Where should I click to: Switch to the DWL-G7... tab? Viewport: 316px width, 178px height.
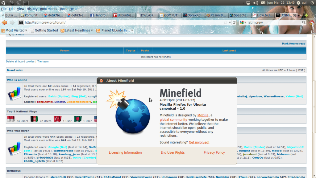pyautogui.click(x=147, y=15)
